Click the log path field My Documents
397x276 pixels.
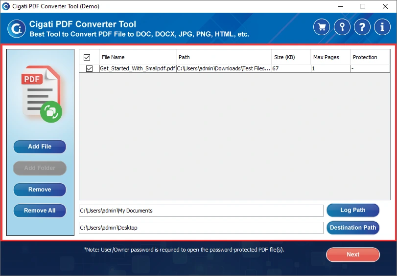(x=201, y=211)
